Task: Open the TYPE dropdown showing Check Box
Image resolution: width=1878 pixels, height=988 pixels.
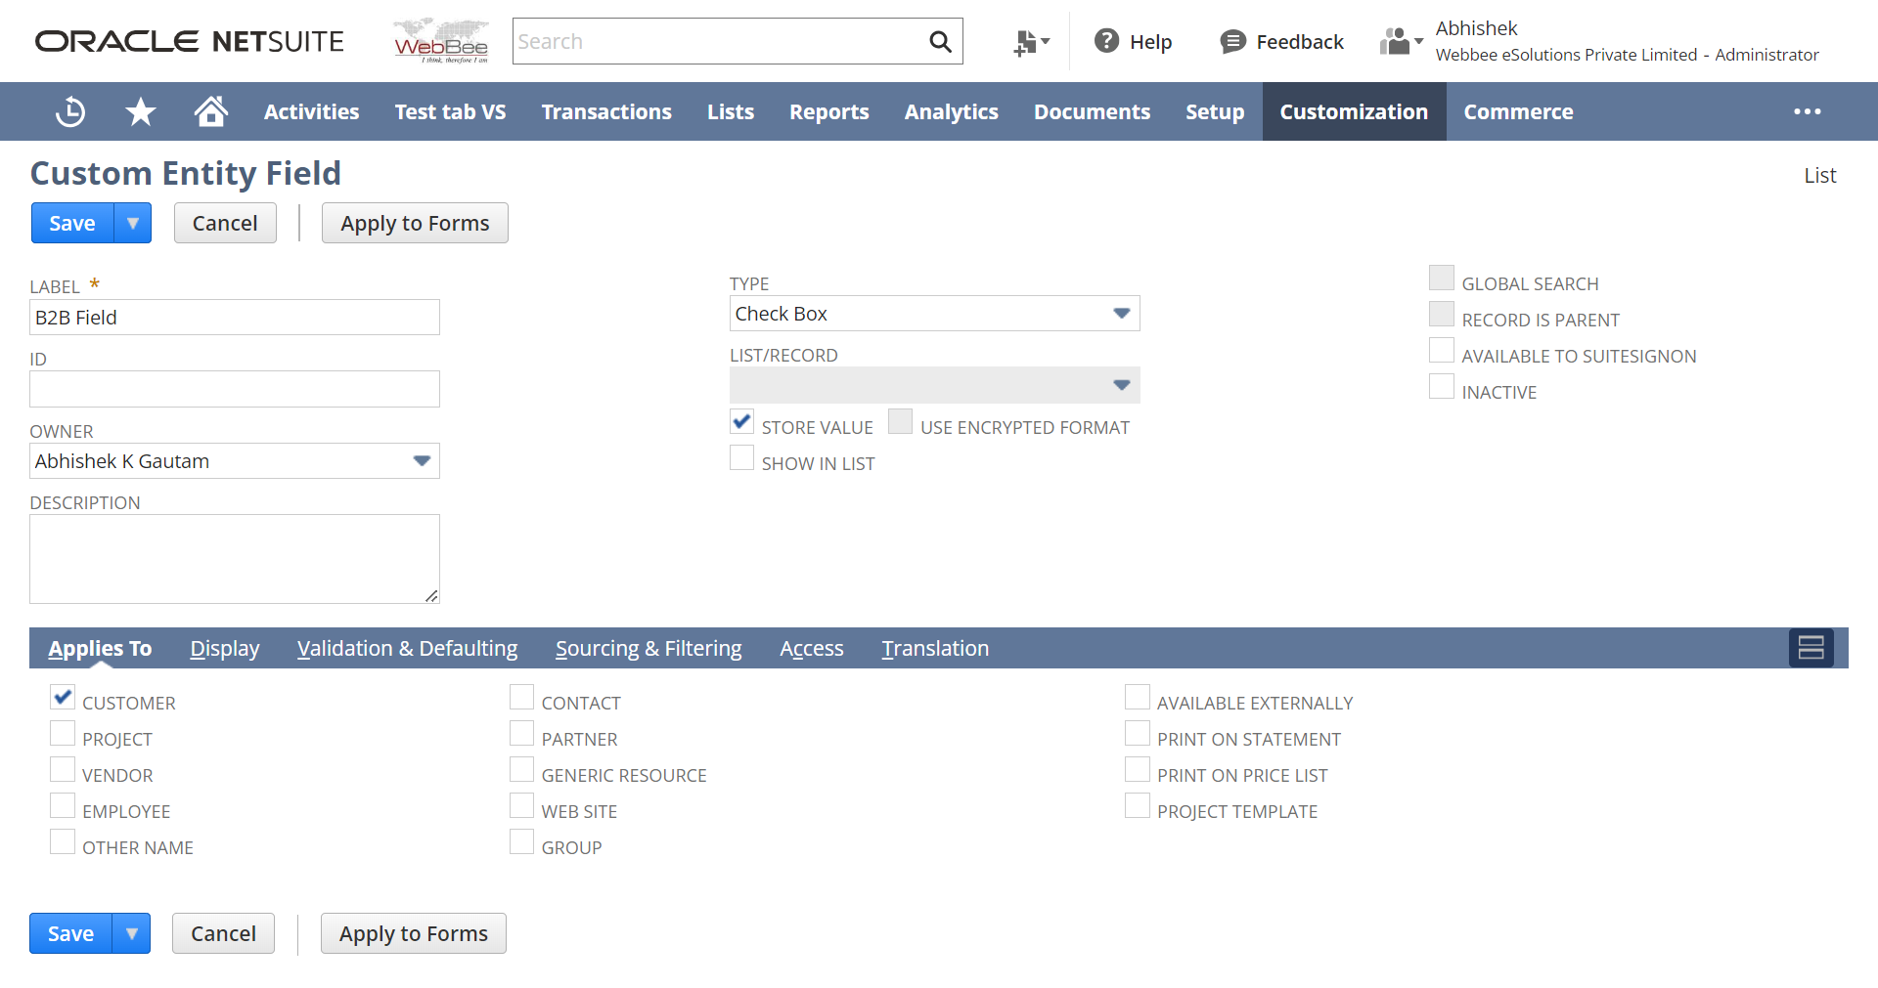Action: tap(1121, 313)
